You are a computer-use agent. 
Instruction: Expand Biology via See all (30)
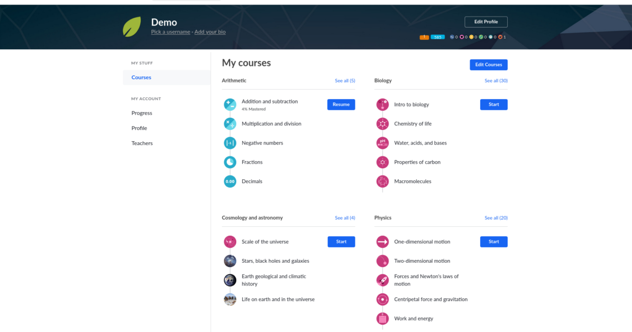(496, 81)
